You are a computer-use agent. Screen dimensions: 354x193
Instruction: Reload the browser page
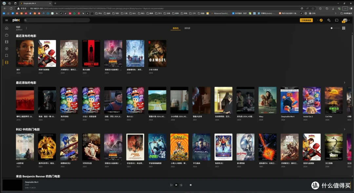[x=11, y=8]
